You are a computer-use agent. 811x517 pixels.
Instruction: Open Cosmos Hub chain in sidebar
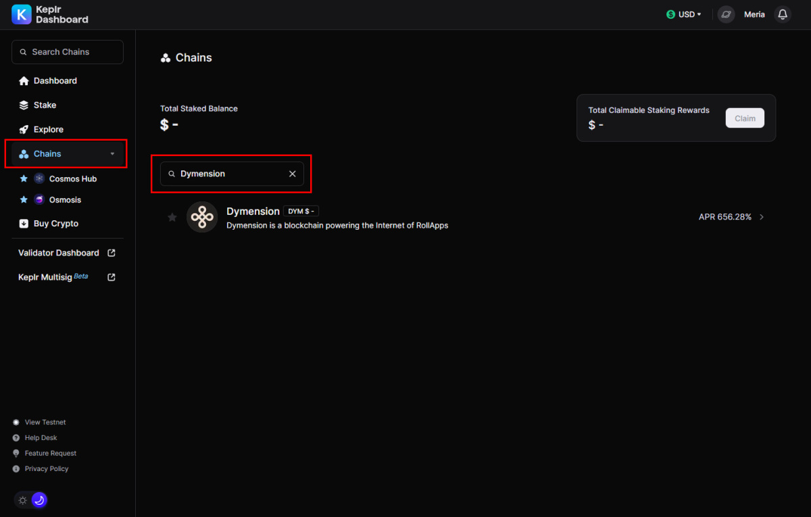[x=73, y=179]
